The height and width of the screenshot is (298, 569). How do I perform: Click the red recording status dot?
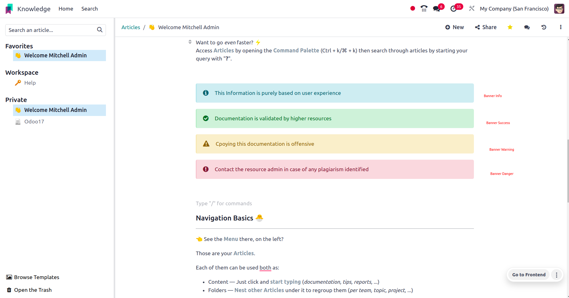tap(413, 9)
